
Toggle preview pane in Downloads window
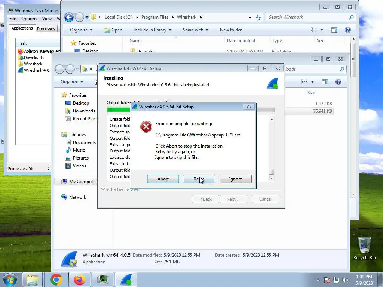click(x=325, y=82)
